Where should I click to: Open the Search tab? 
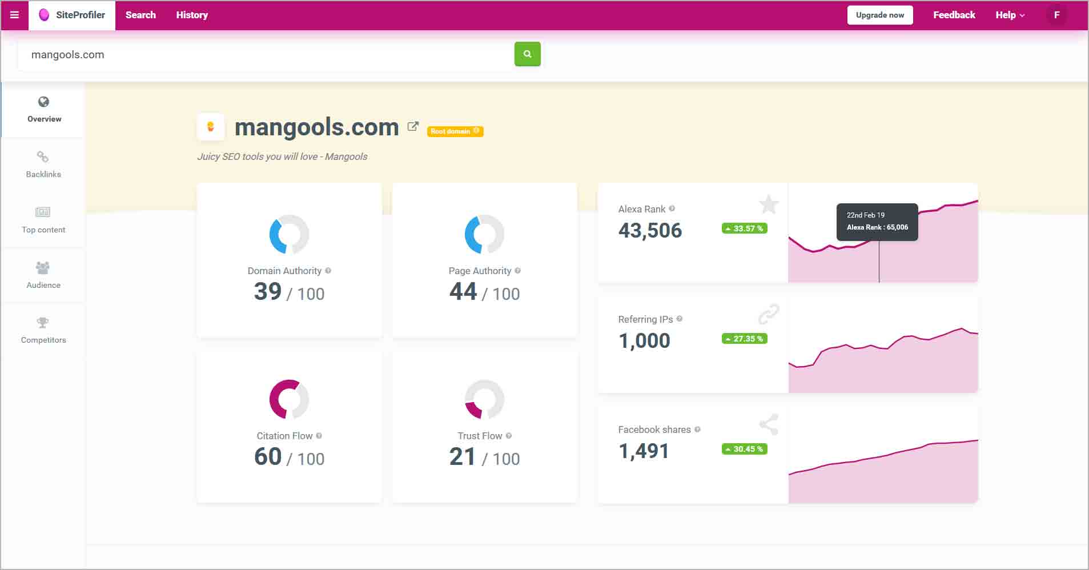(x=140, y=15)
